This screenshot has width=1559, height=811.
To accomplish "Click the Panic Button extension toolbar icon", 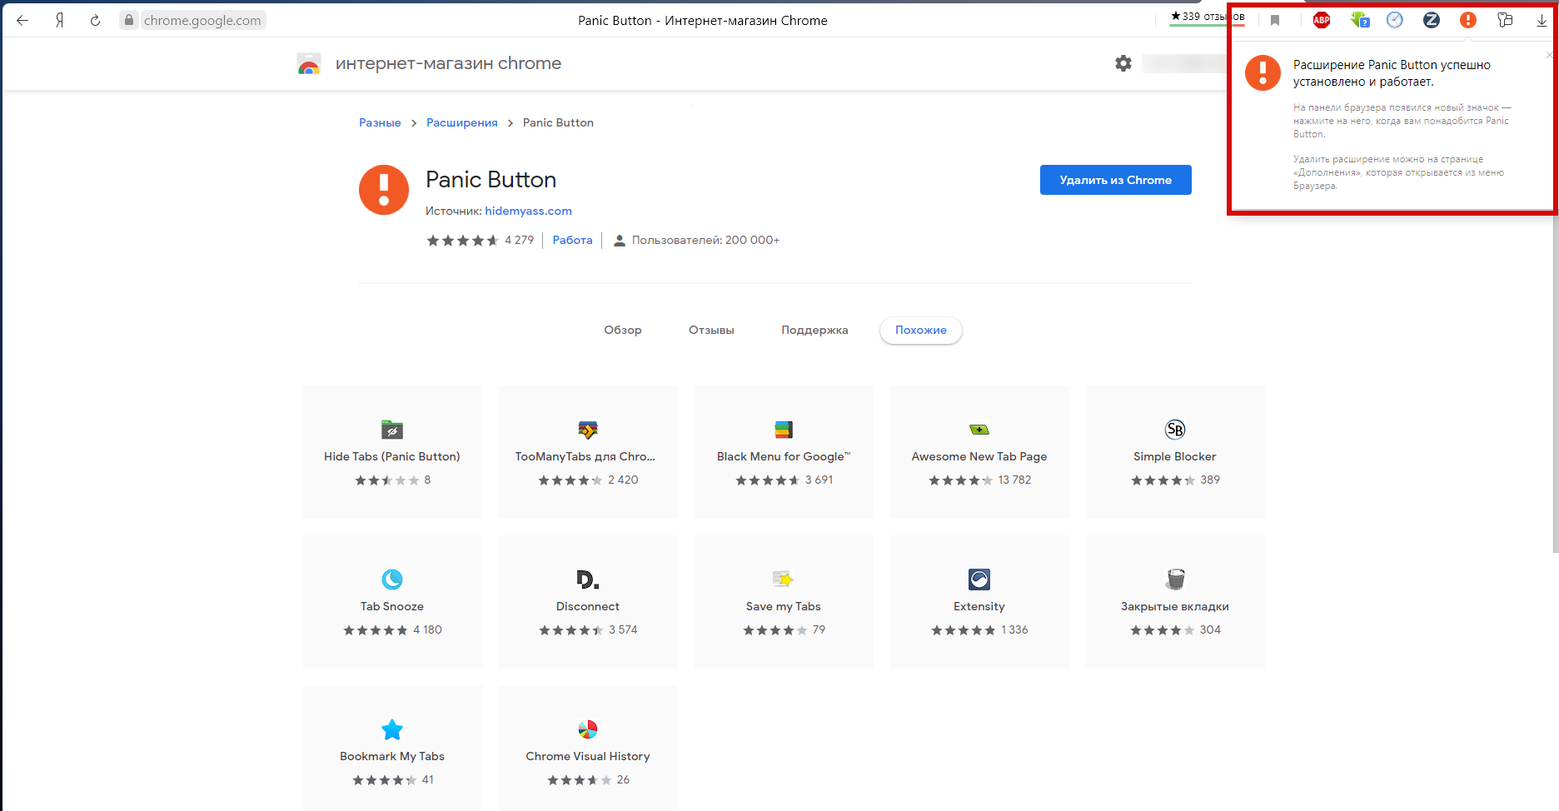I will (1467, 20).
